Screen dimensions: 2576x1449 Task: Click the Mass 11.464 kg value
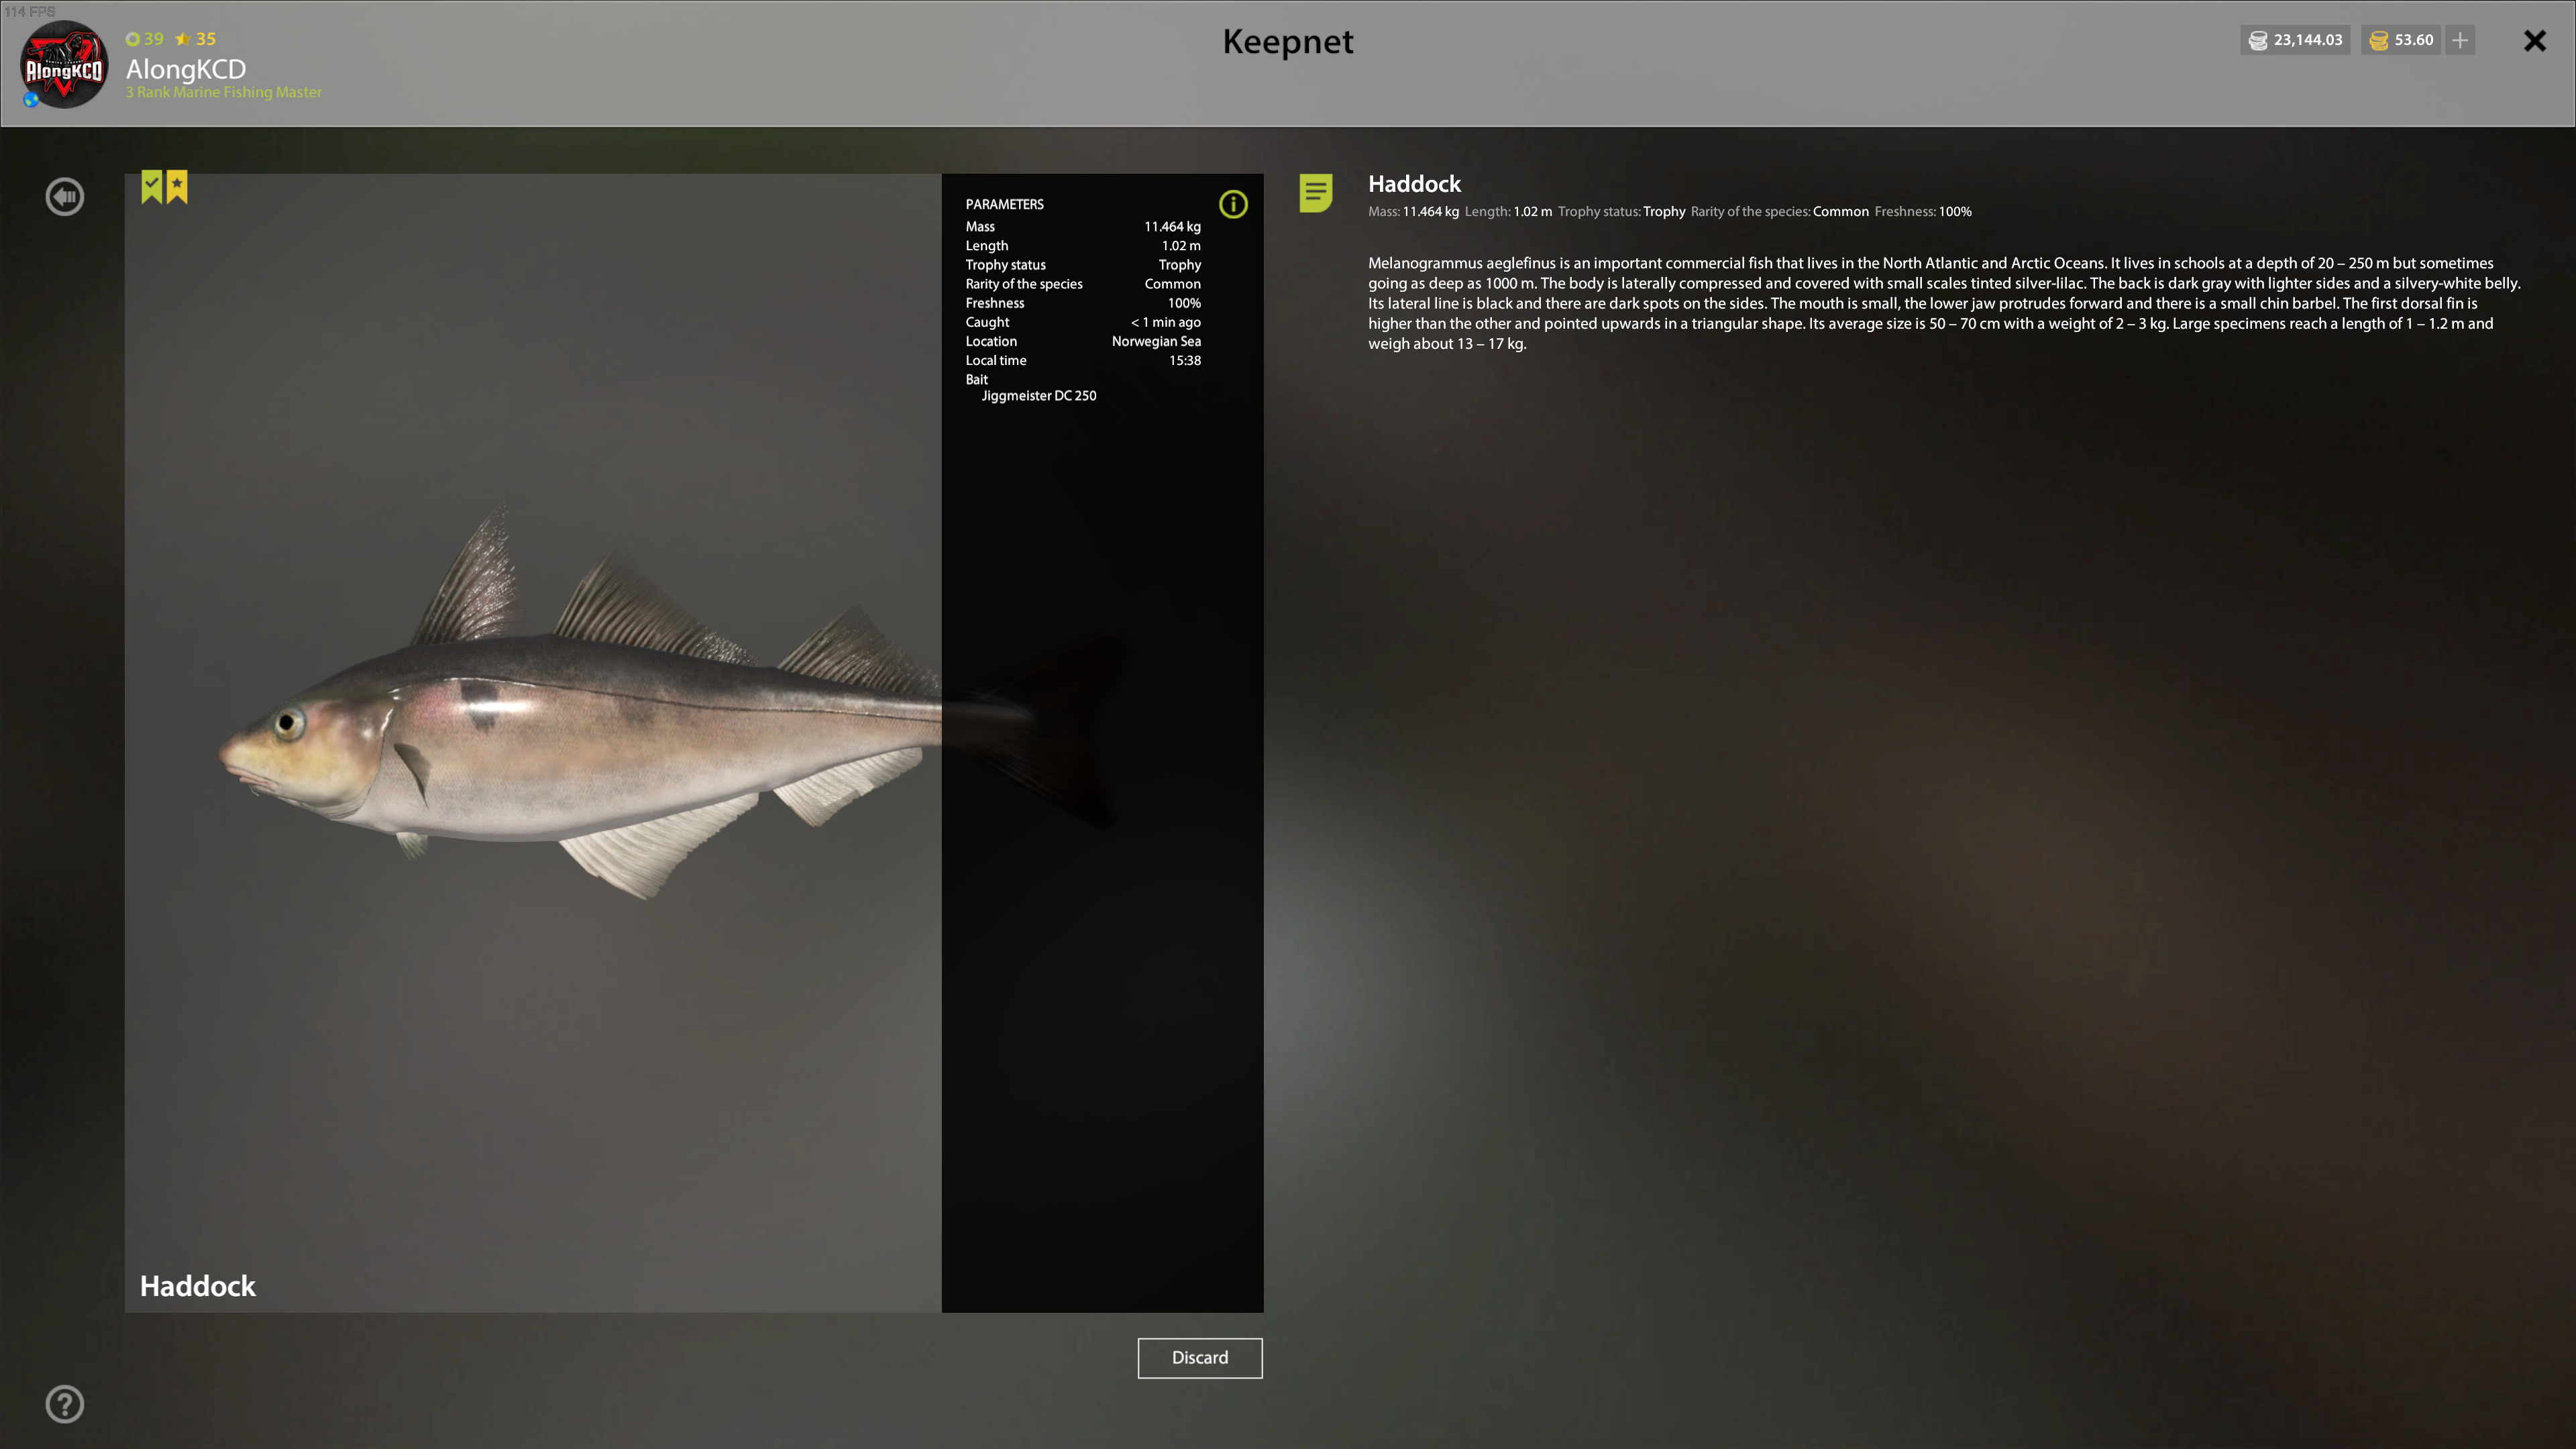pos(1172,227)
